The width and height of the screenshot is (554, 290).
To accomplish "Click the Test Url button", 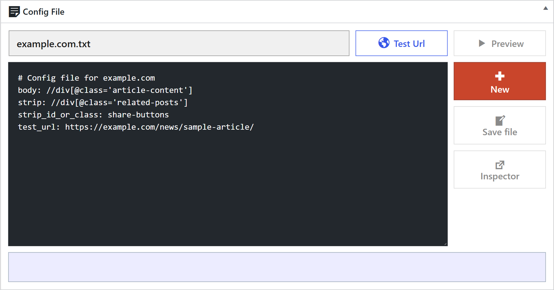I will point(401,43).
